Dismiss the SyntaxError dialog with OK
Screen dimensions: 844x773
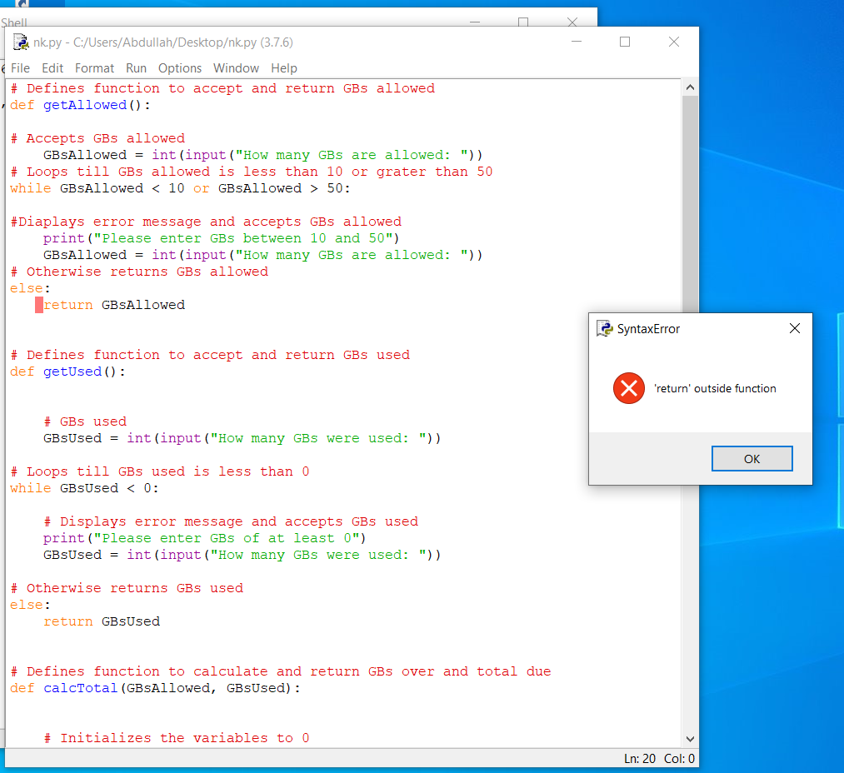click(x=752, y=459)
